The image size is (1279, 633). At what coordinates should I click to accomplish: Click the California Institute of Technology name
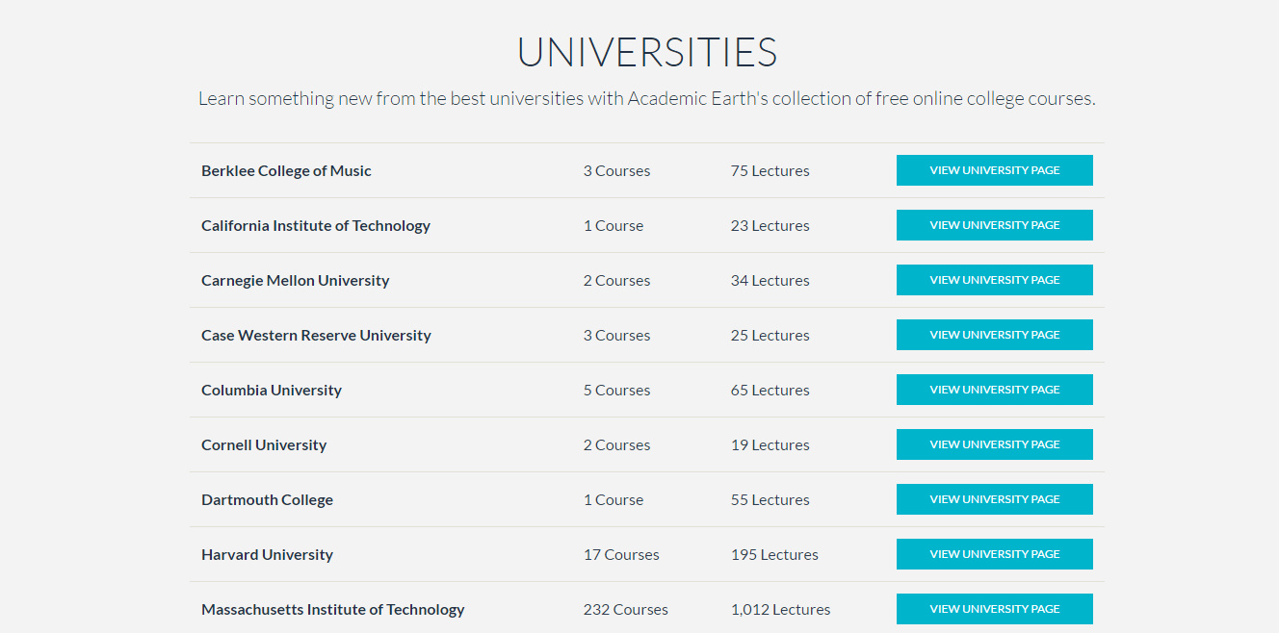click(x=315, y=226)
